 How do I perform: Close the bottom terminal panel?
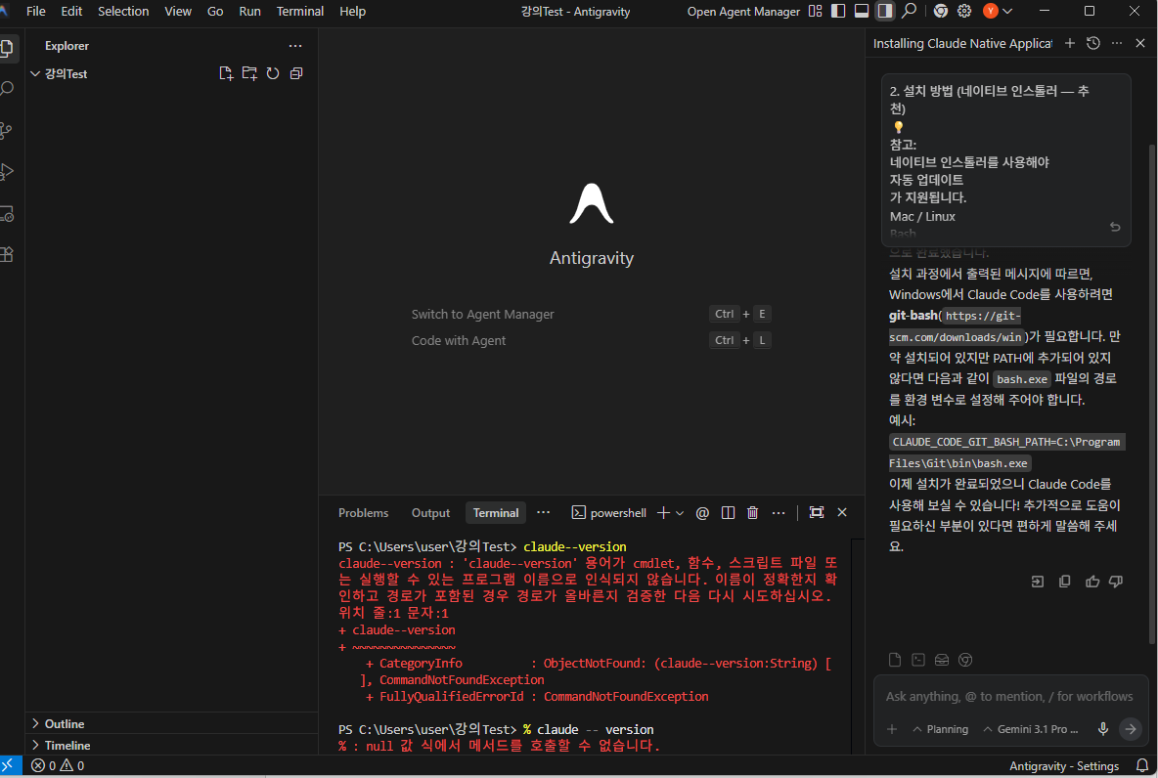[842, 512]
